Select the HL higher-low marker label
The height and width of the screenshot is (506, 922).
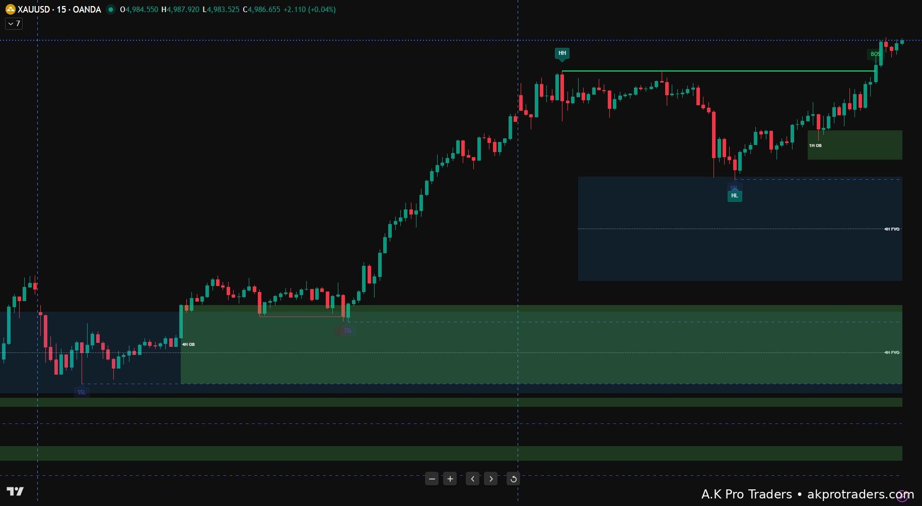click(x=735, y=196)
